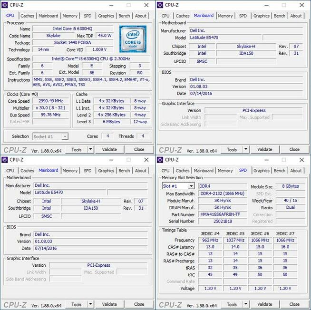Click Ranks Dual value

[291, 207]
